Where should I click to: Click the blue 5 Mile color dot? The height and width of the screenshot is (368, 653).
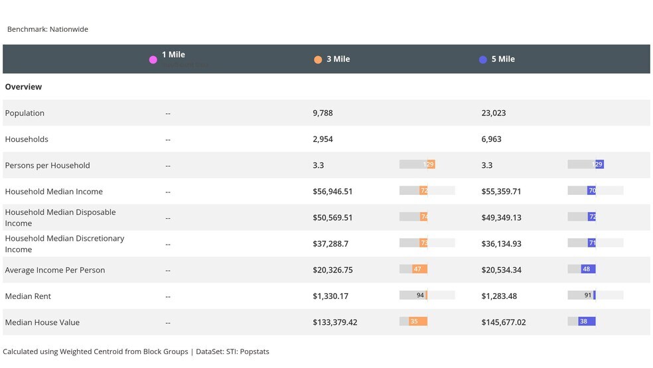click(x=483, y=60)
